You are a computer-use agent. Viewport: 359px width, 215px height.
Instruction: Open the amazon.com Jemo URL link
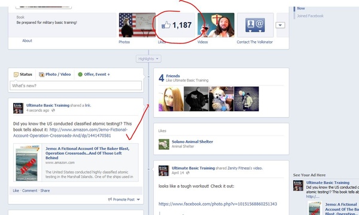click(x=70, y=133)
